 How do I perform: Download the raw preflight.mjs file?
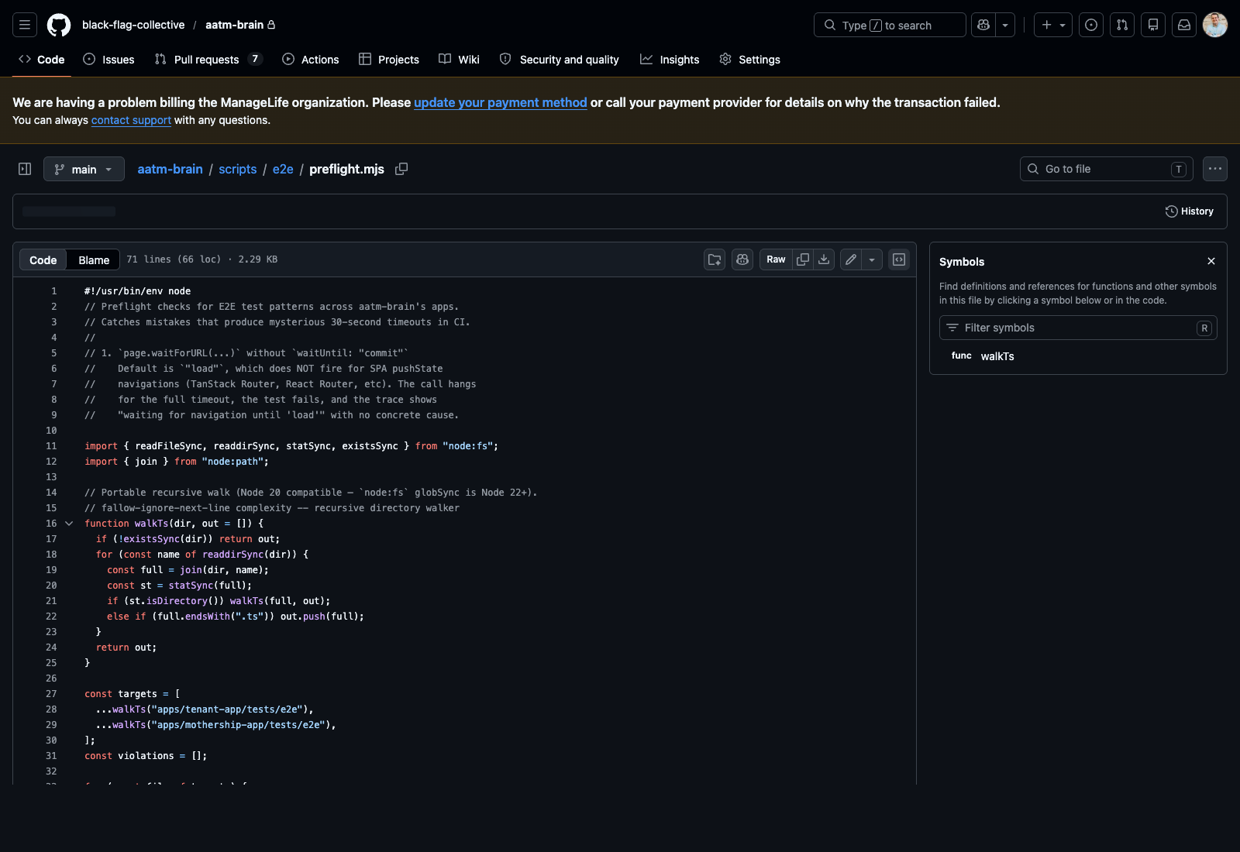(824, 259)
